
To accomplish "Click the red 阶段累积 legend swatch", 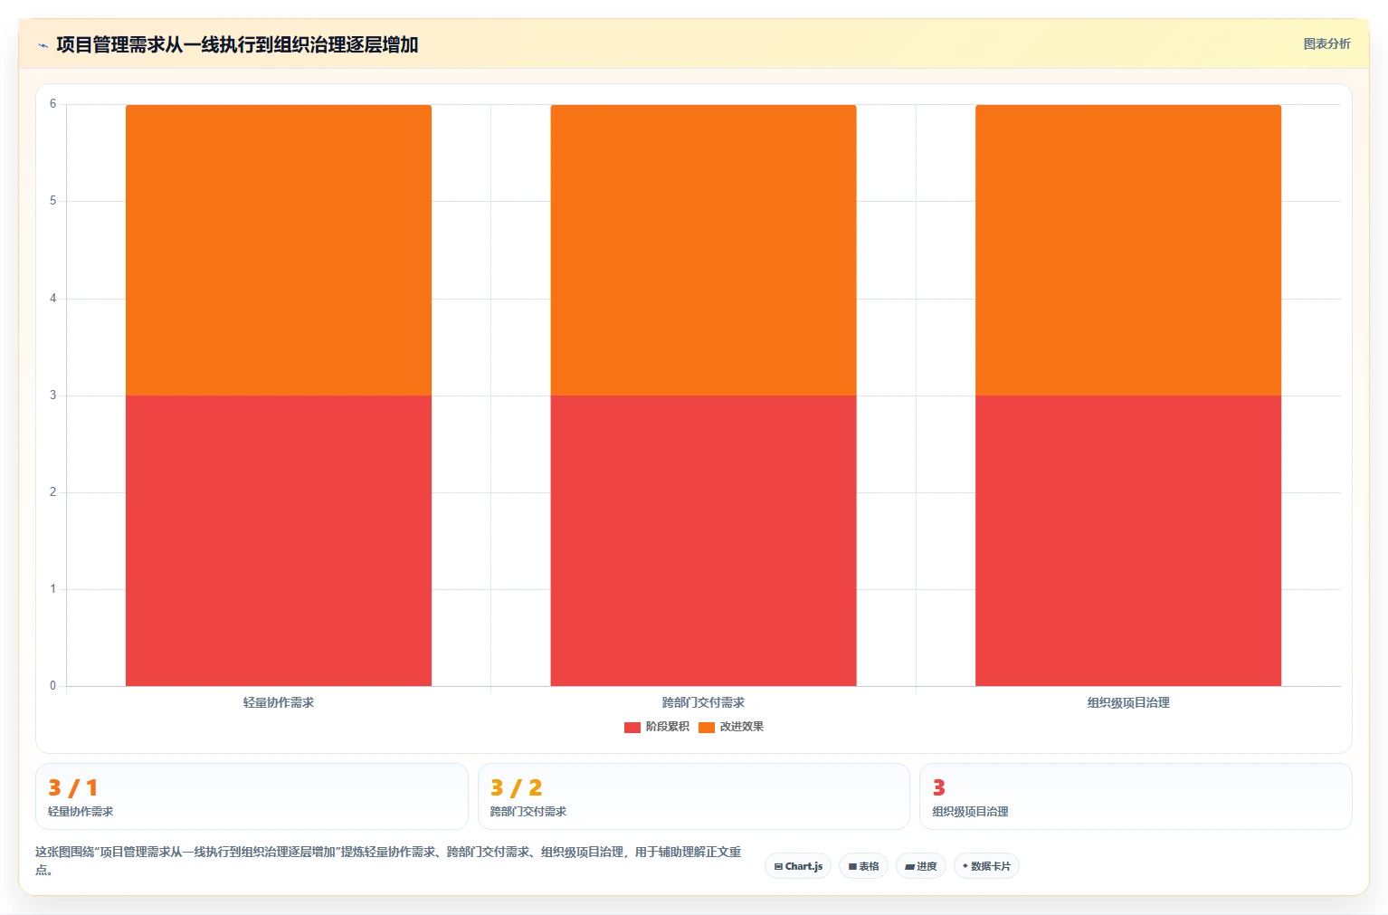I will [632, 728].
